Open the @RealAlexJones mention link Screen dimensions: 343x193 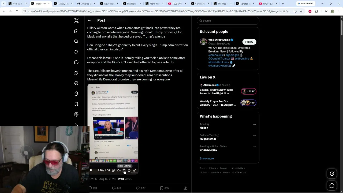[219, 62]
